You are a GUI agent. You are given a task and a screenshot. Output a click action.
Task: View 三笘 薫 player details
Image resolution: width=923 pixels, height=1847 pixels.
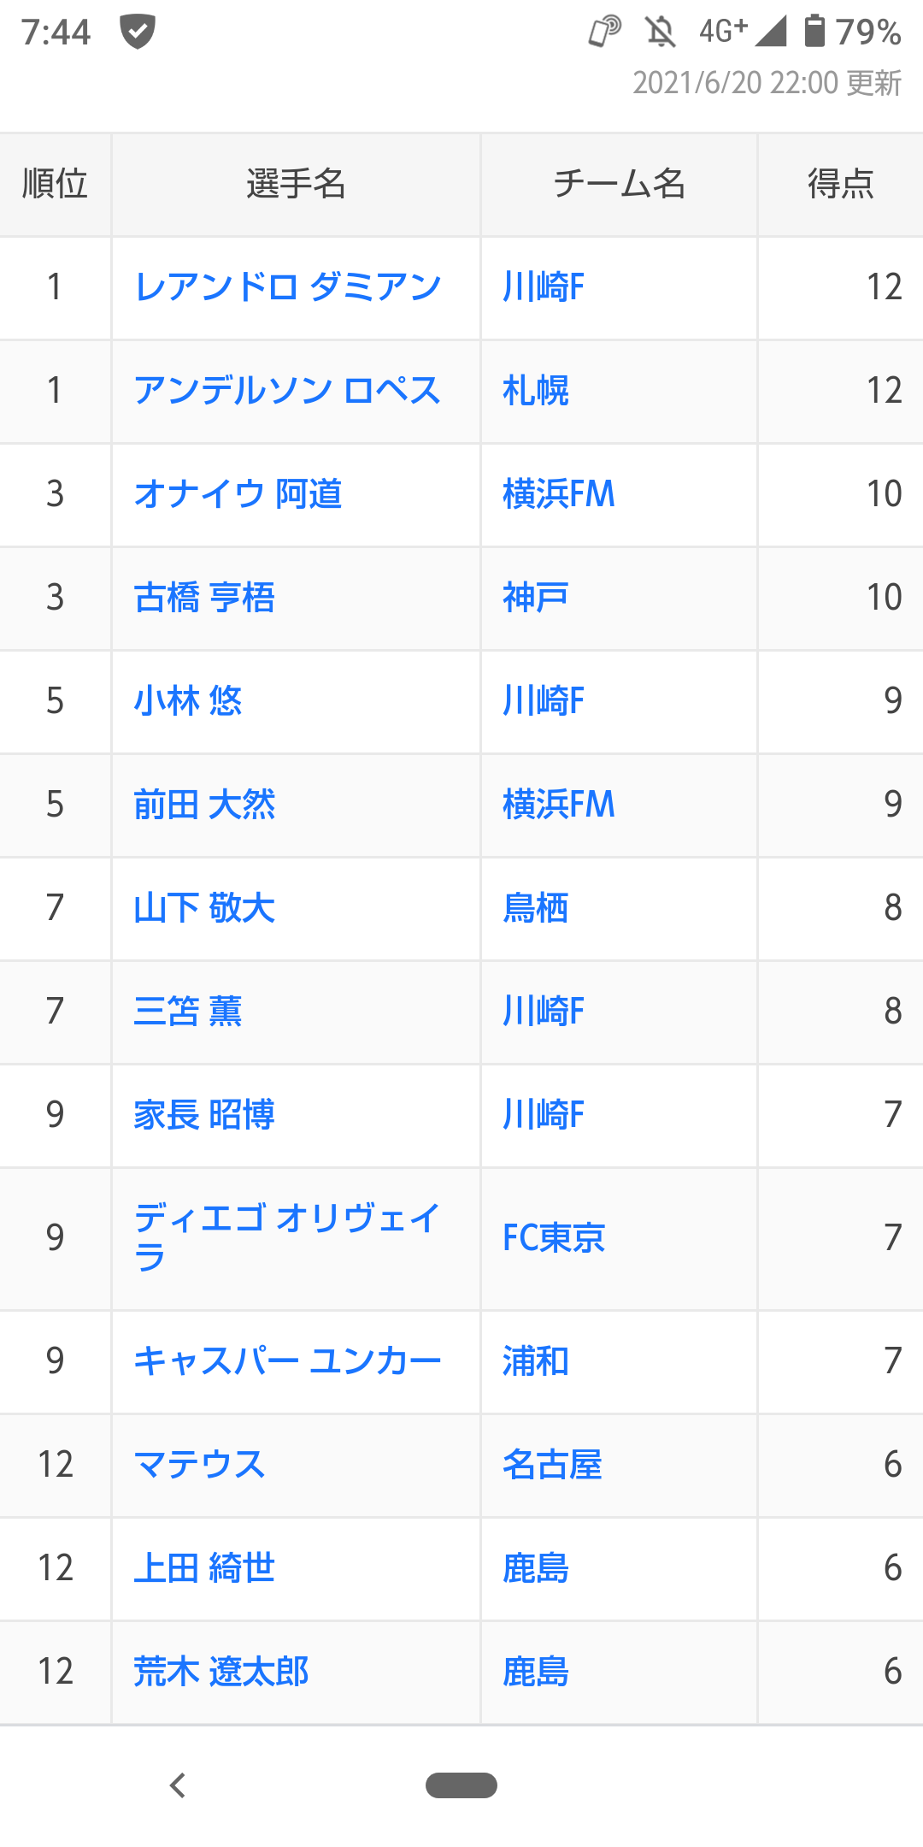click(x=188, y=1012)
